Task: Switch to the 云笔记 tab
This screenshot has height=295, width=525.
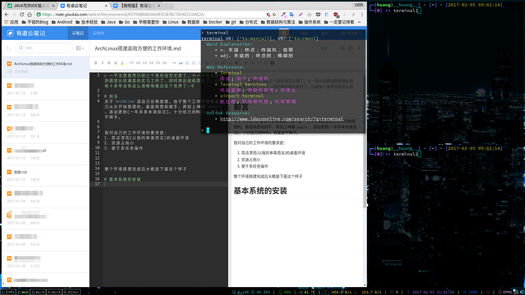Action: tap(77, 33)
